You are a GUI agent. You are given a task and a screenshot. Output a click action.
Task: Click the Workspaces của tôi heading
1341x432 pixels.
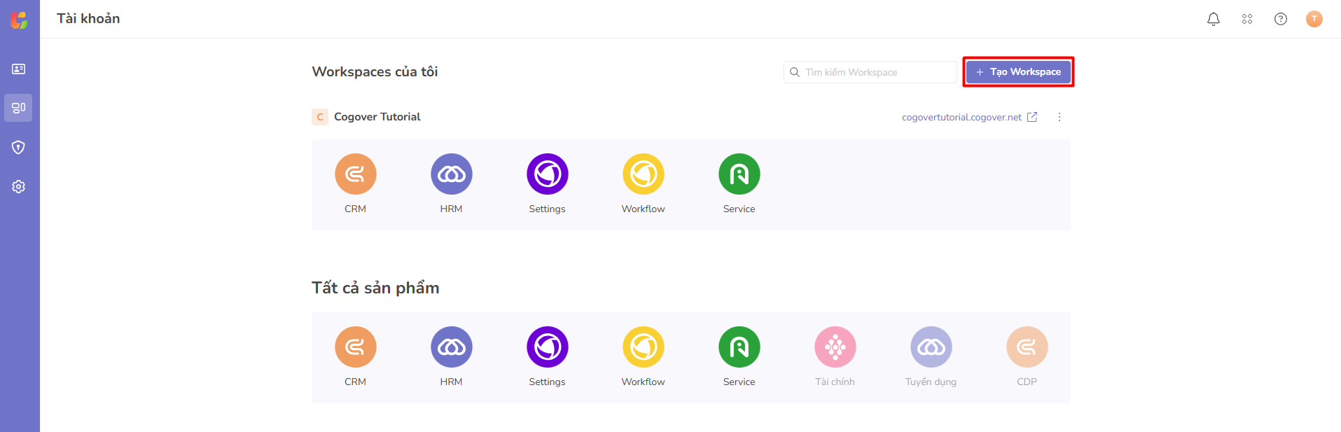click(375, 72)
